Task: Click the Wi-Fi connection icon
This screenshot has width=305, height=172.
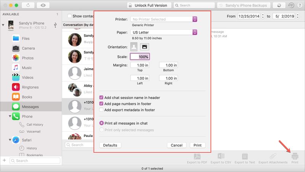Action: pyautogui.click(x=291, y=5)
